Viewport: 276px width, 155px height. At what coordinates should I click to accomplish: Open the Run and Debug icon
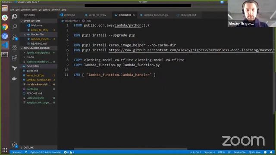coord(14,47)
